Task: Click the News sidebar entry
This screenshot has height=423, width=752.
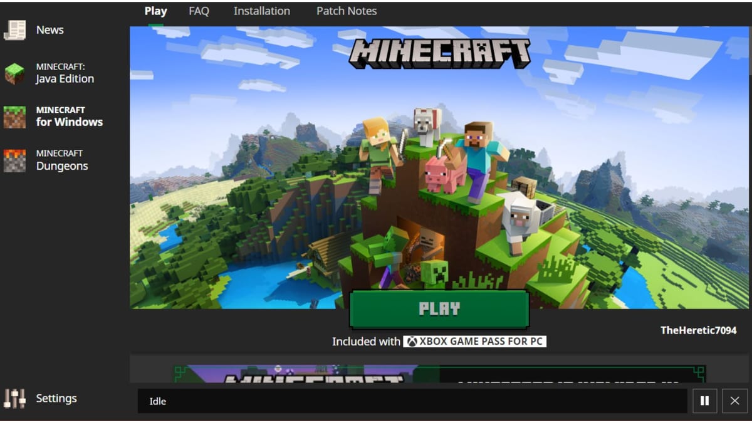Action: [50, 29]
